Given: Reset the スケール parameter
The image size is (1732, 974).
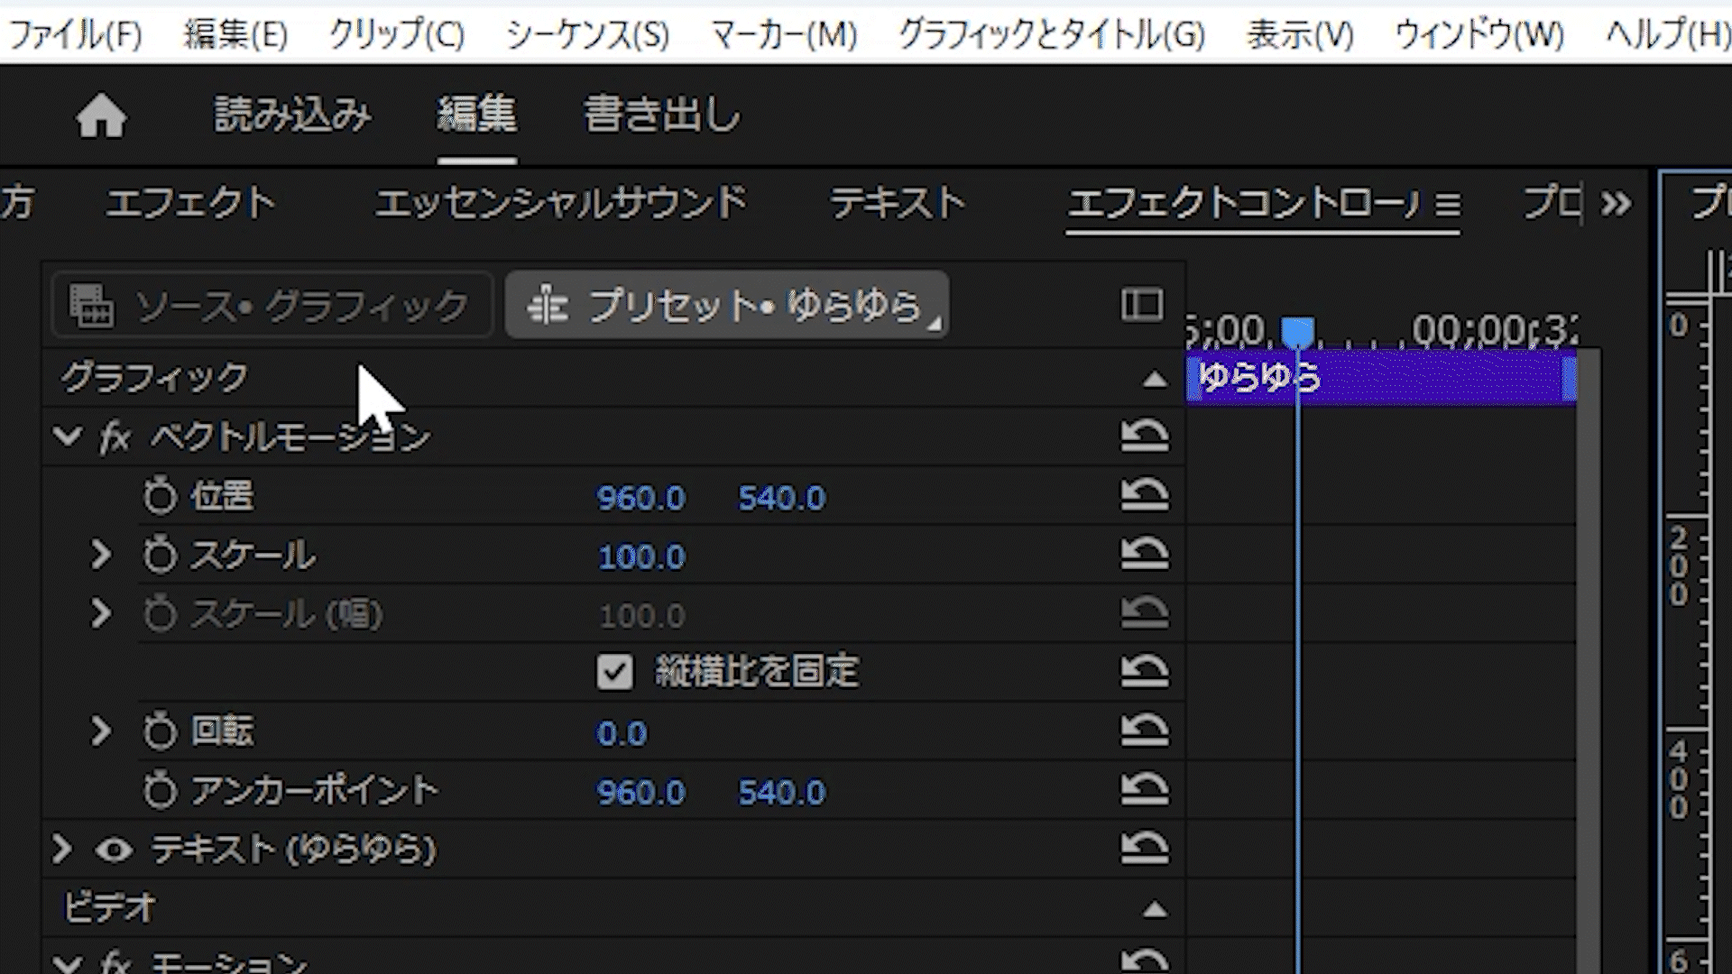Looking at the screenshot, I should [x=1145, y=554].
